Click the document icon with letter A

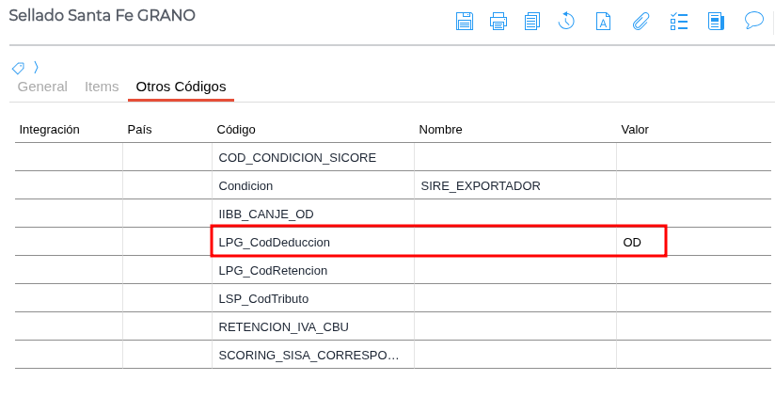(x=604, y=21)
